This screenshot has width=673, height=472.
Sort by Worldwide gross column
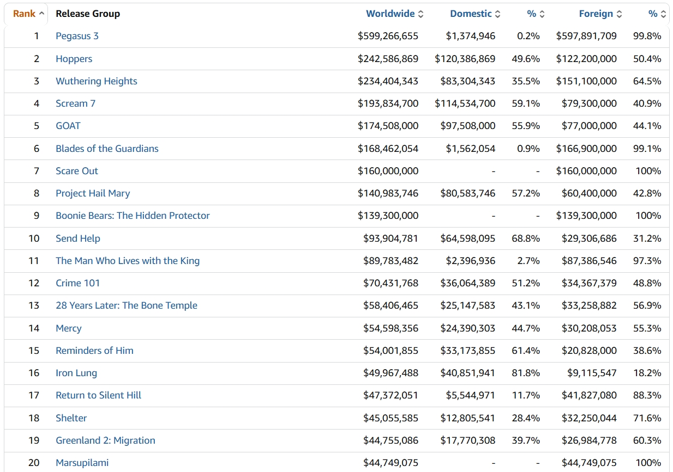pos(390,14)
